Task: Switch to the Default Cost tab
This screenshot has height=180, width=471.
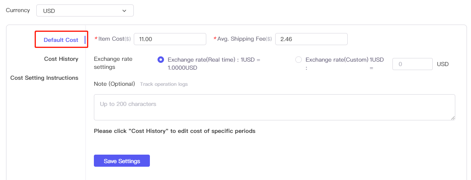Action: (61, 40)
